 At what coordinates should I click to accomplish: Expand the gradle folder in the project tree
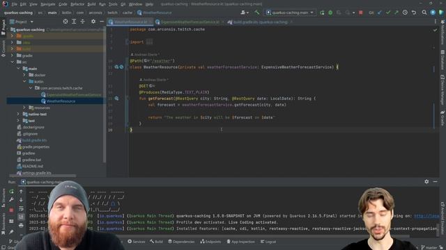pos(12,56)
